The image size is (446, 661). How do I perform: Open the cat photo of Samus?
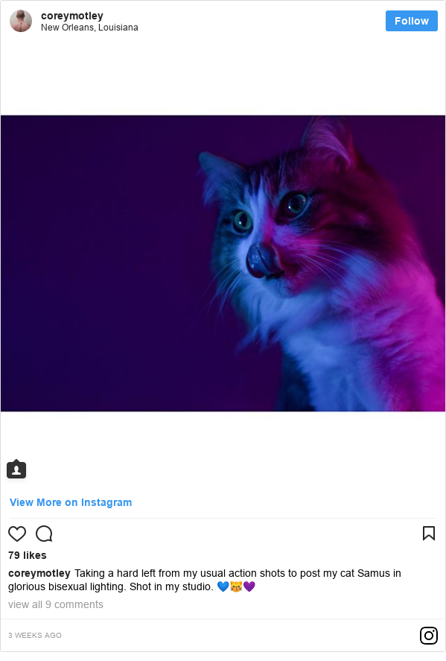[223, 263]
